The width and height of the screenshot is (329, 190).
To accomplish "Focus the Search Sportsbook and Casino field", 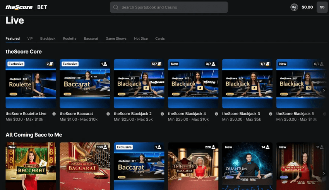I will pyautogui.click(x=169, y=7).
